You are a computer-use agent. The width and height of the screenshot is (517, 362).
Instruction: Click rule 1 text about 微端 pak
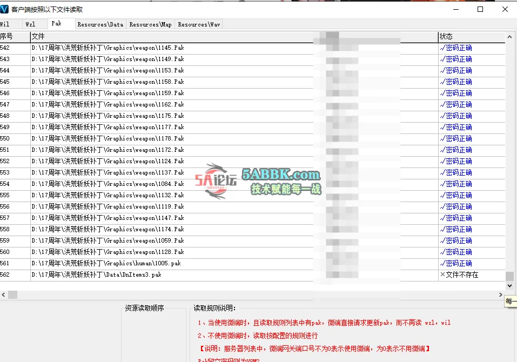tap(324, 323)
